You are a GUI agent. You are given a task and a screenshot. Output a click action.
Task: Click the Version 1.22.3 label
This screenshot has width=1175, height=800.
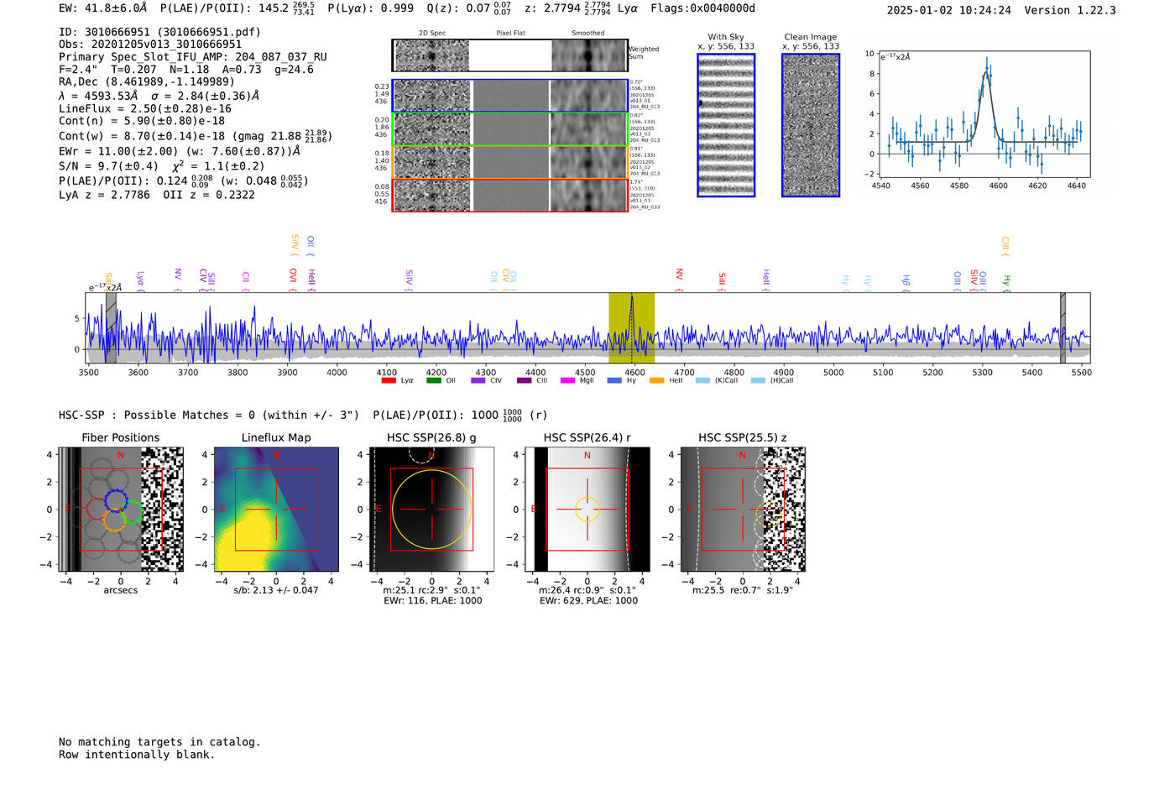pyautogui.click(x=1070, y=11)
